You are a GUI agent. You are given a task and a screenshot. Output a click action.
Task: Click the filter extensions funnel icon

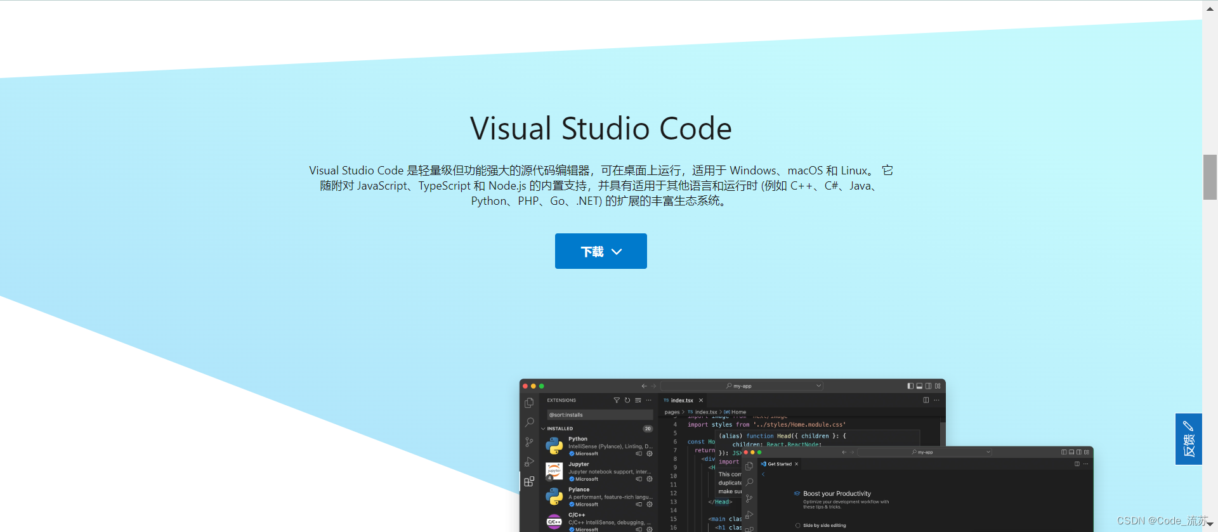[x=617, y=400]
